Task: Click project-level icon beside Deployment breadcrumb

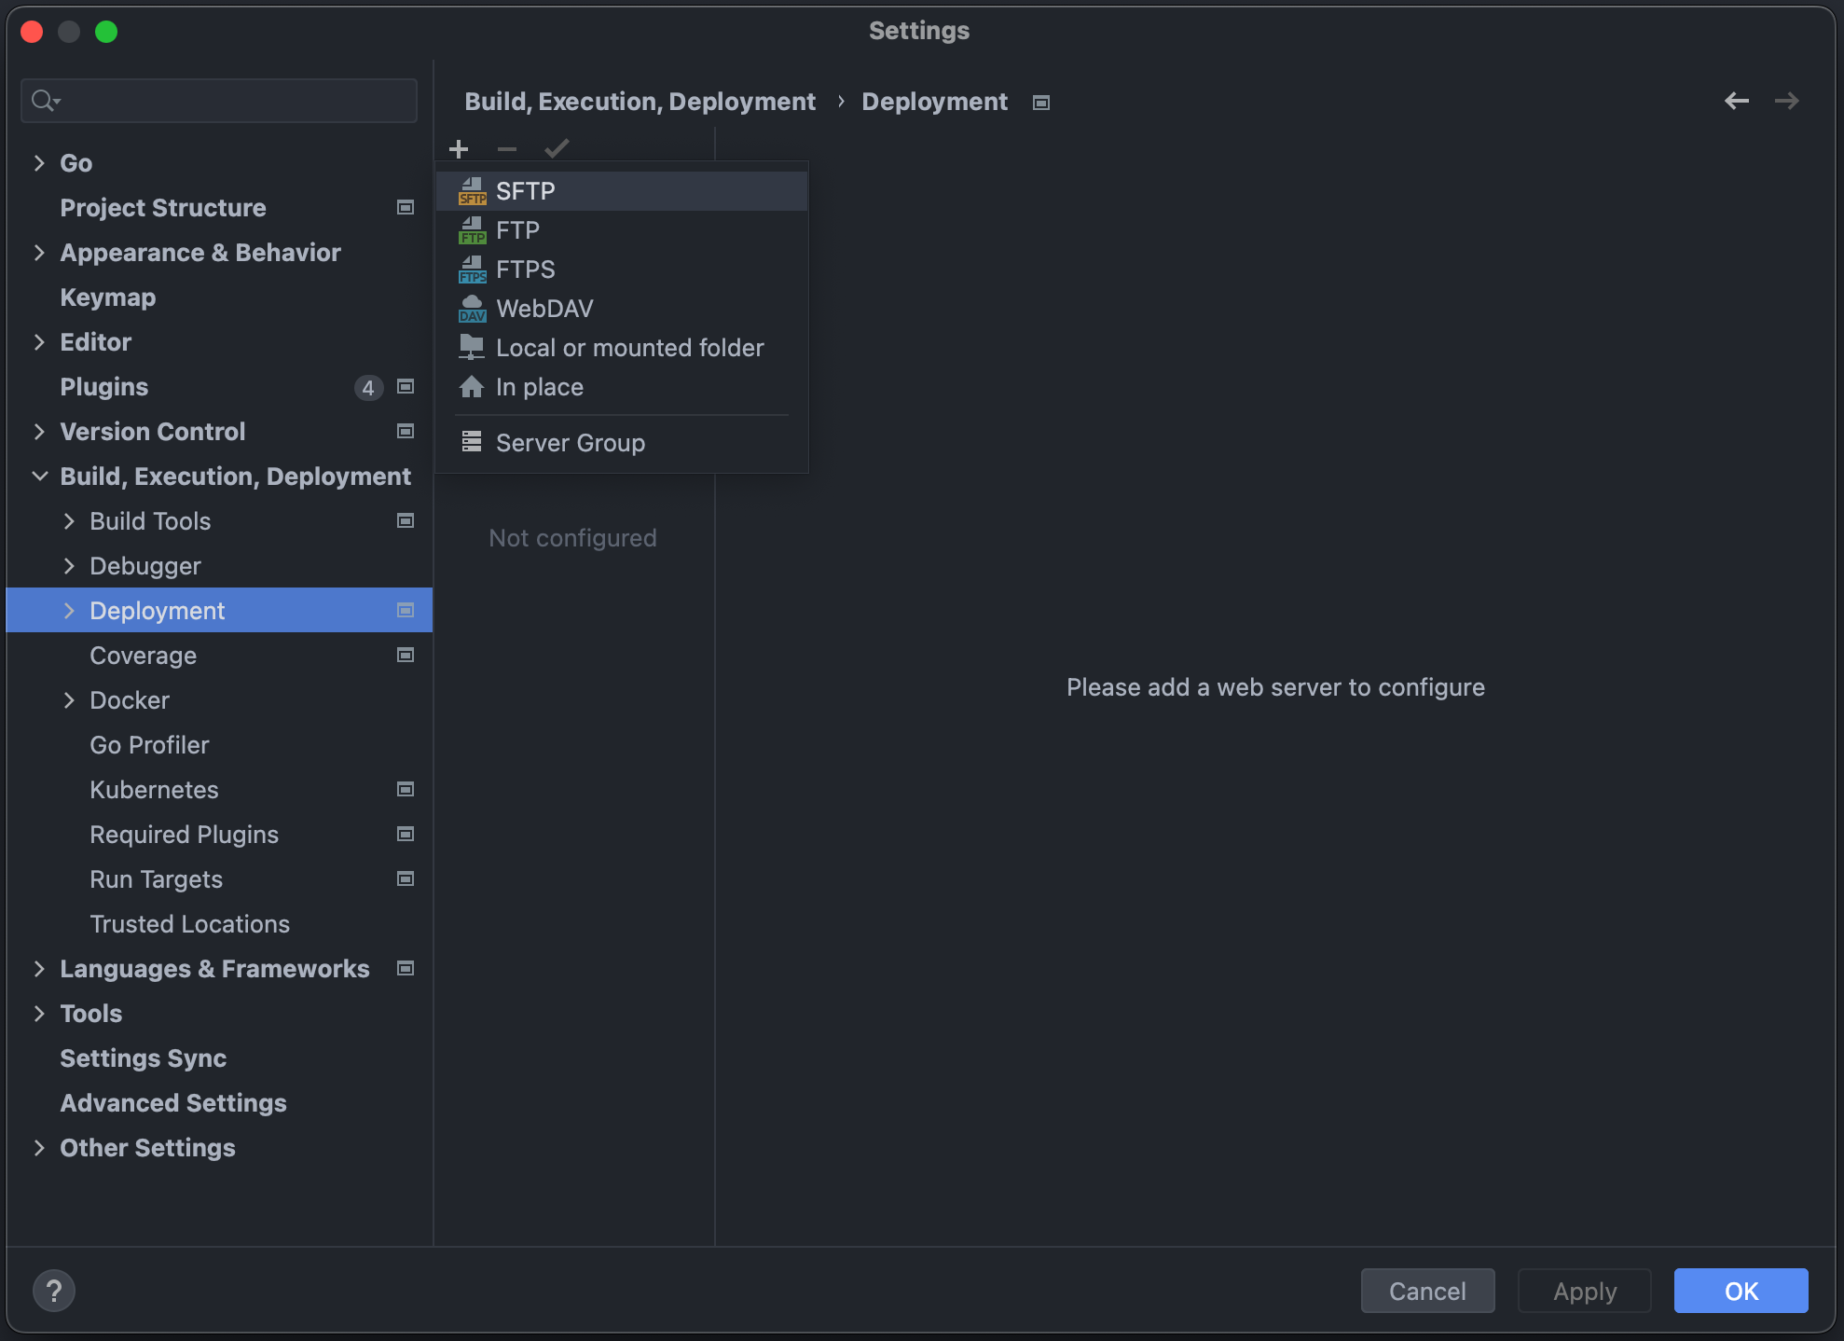Action: 1041,103
